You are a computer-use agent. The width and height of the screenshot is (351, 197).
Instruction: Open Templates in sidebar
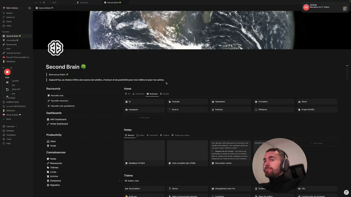11,135
